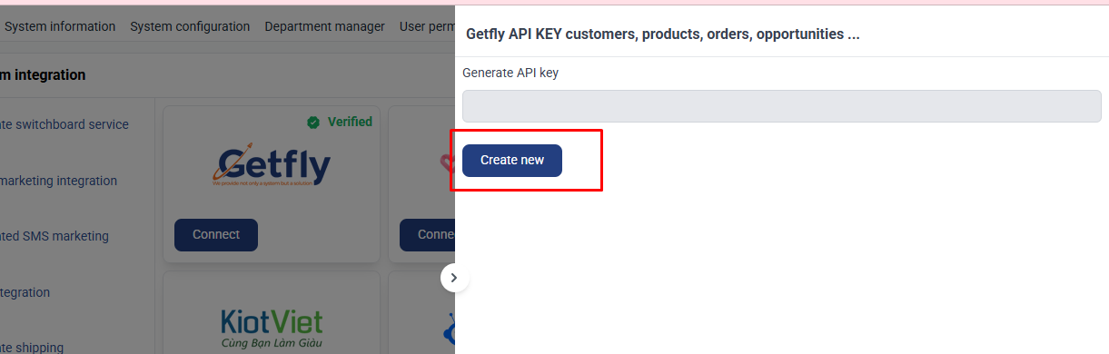Click the Getfly API KEY panel title

coord(663,34)
